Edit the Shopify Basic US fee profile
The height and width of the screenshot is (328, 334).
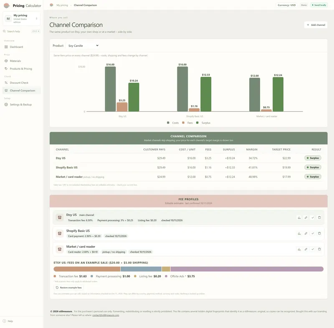pos(306,233)
